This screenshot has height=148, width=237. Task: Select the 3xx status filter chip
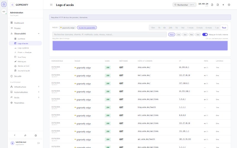tap(185, 35)
